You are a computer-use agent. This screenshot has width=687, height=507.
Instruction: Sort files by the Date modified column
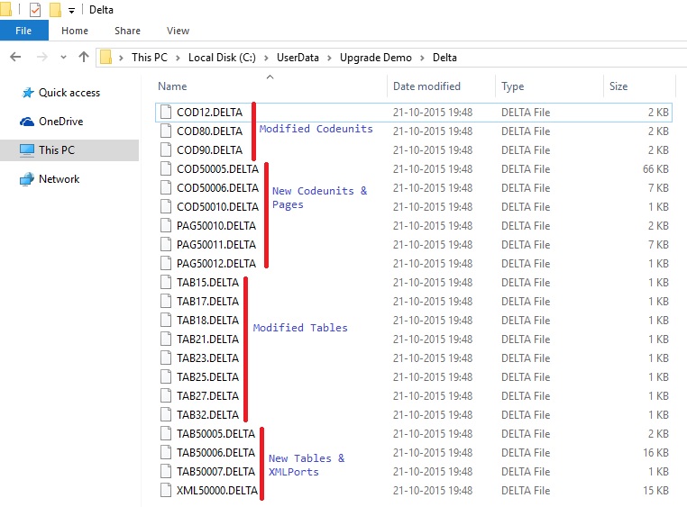click(x=426, y=86)
